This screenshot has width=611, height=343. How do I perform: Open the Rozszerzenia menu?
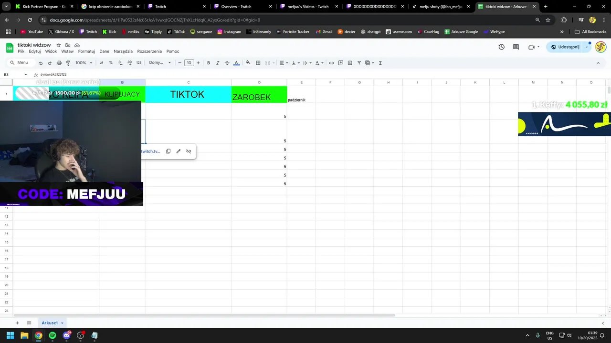click(149, 51)
